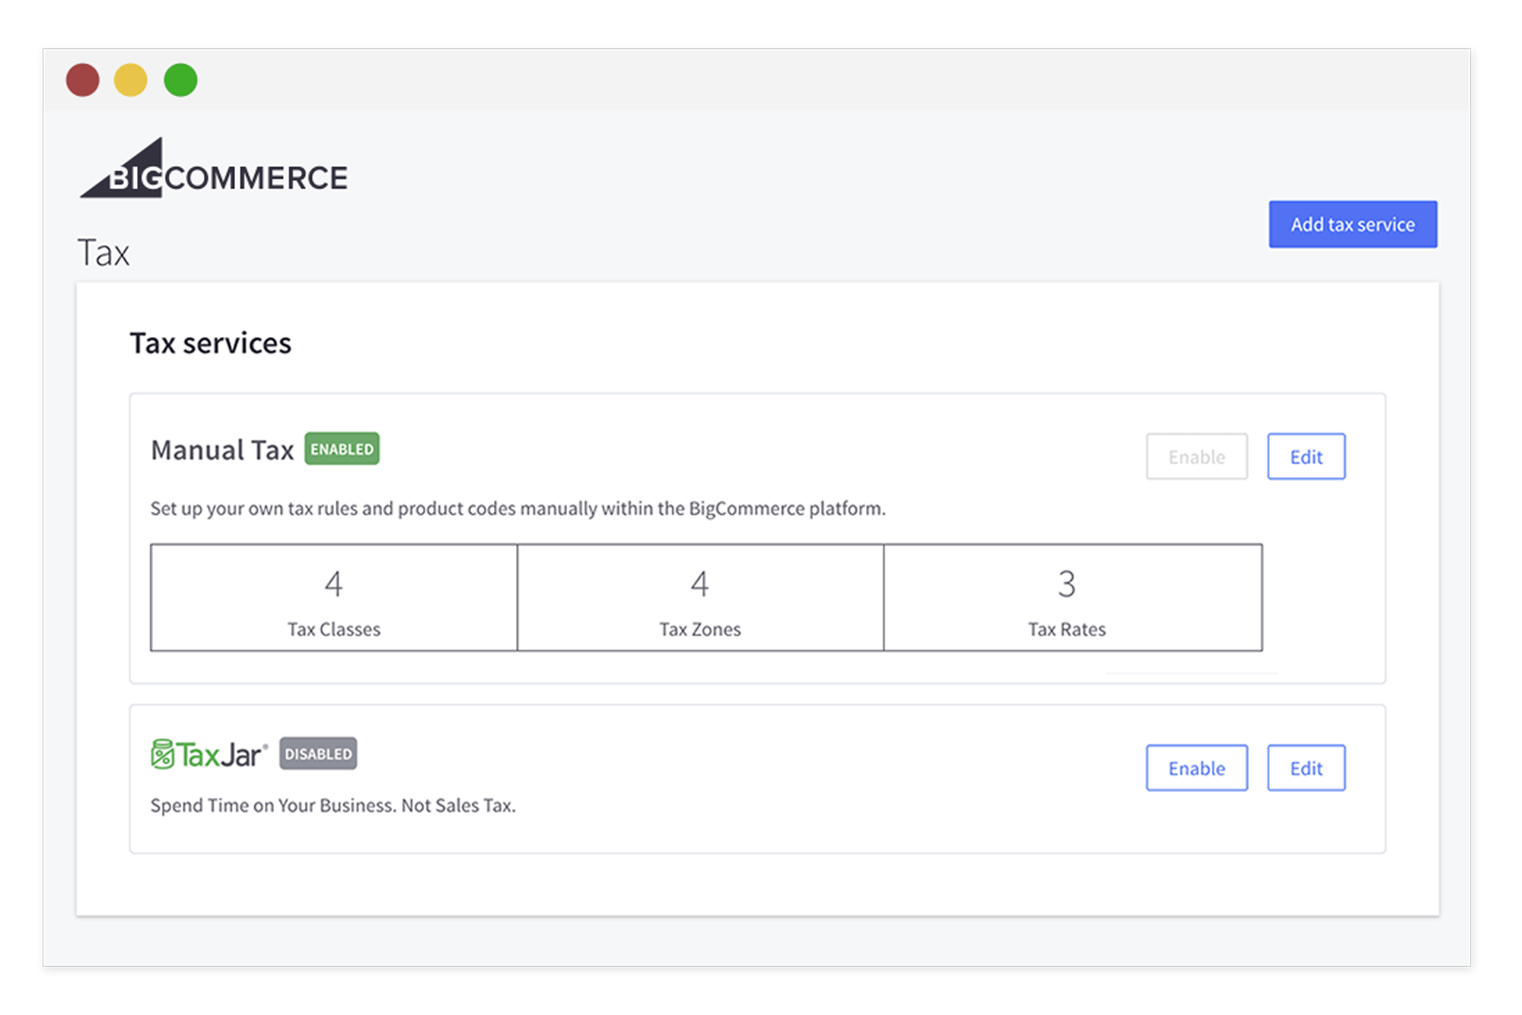Viewport: 1522px width, 1015px height.
Task: Click the Tax page title
Action: [x=103, y=253]
